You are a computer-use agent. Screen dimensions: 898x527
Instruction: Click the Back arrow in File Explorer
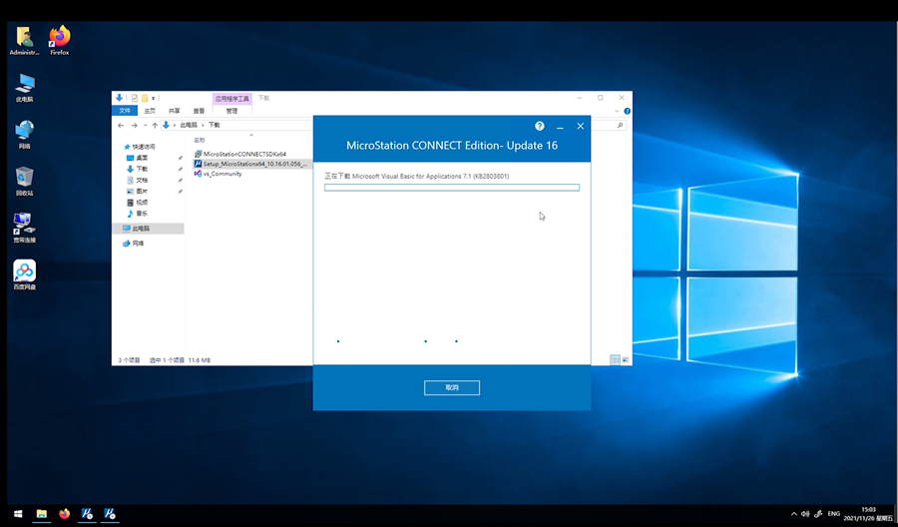pos(121,125)
